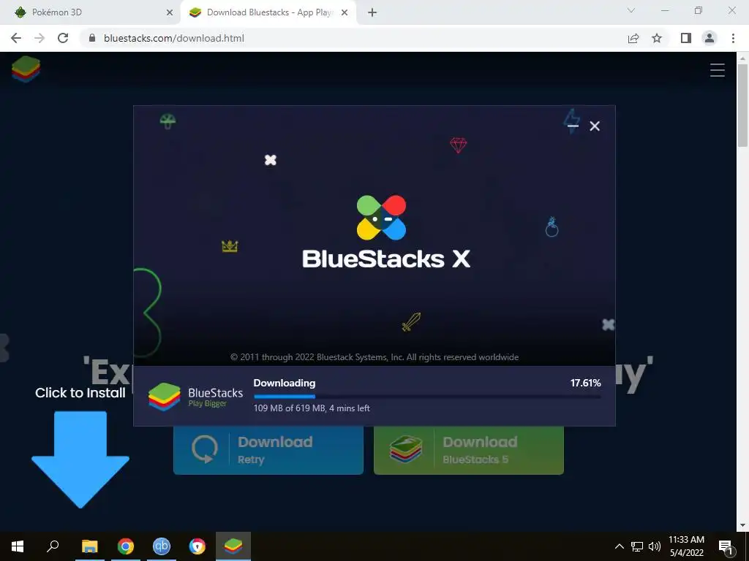749x561 pixels.
Task: Click the volume speaker tray icon
Action: coord(655,546)
